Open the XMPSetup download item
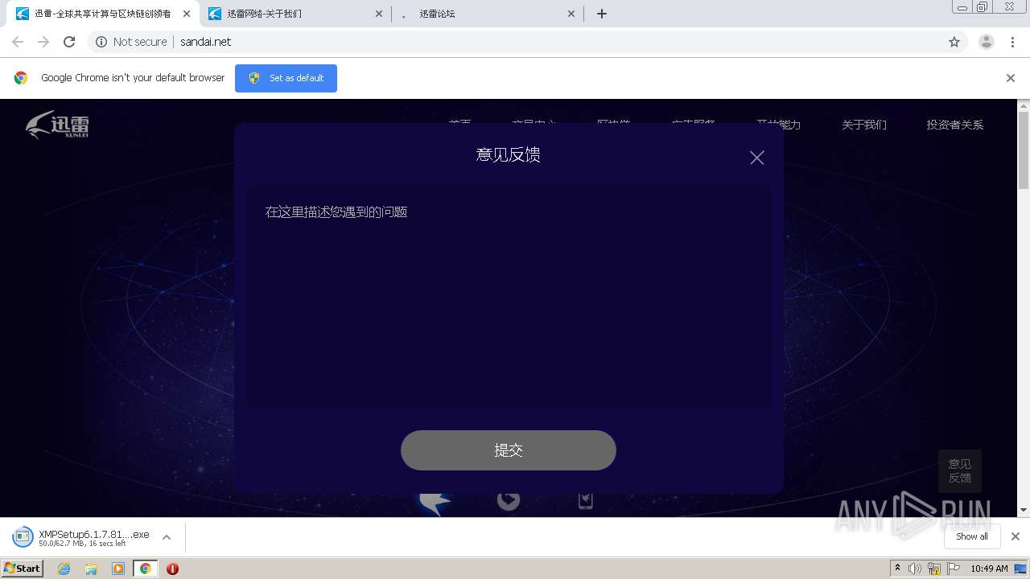This screenshot has height=579, width=1030. tap(80, 537)
